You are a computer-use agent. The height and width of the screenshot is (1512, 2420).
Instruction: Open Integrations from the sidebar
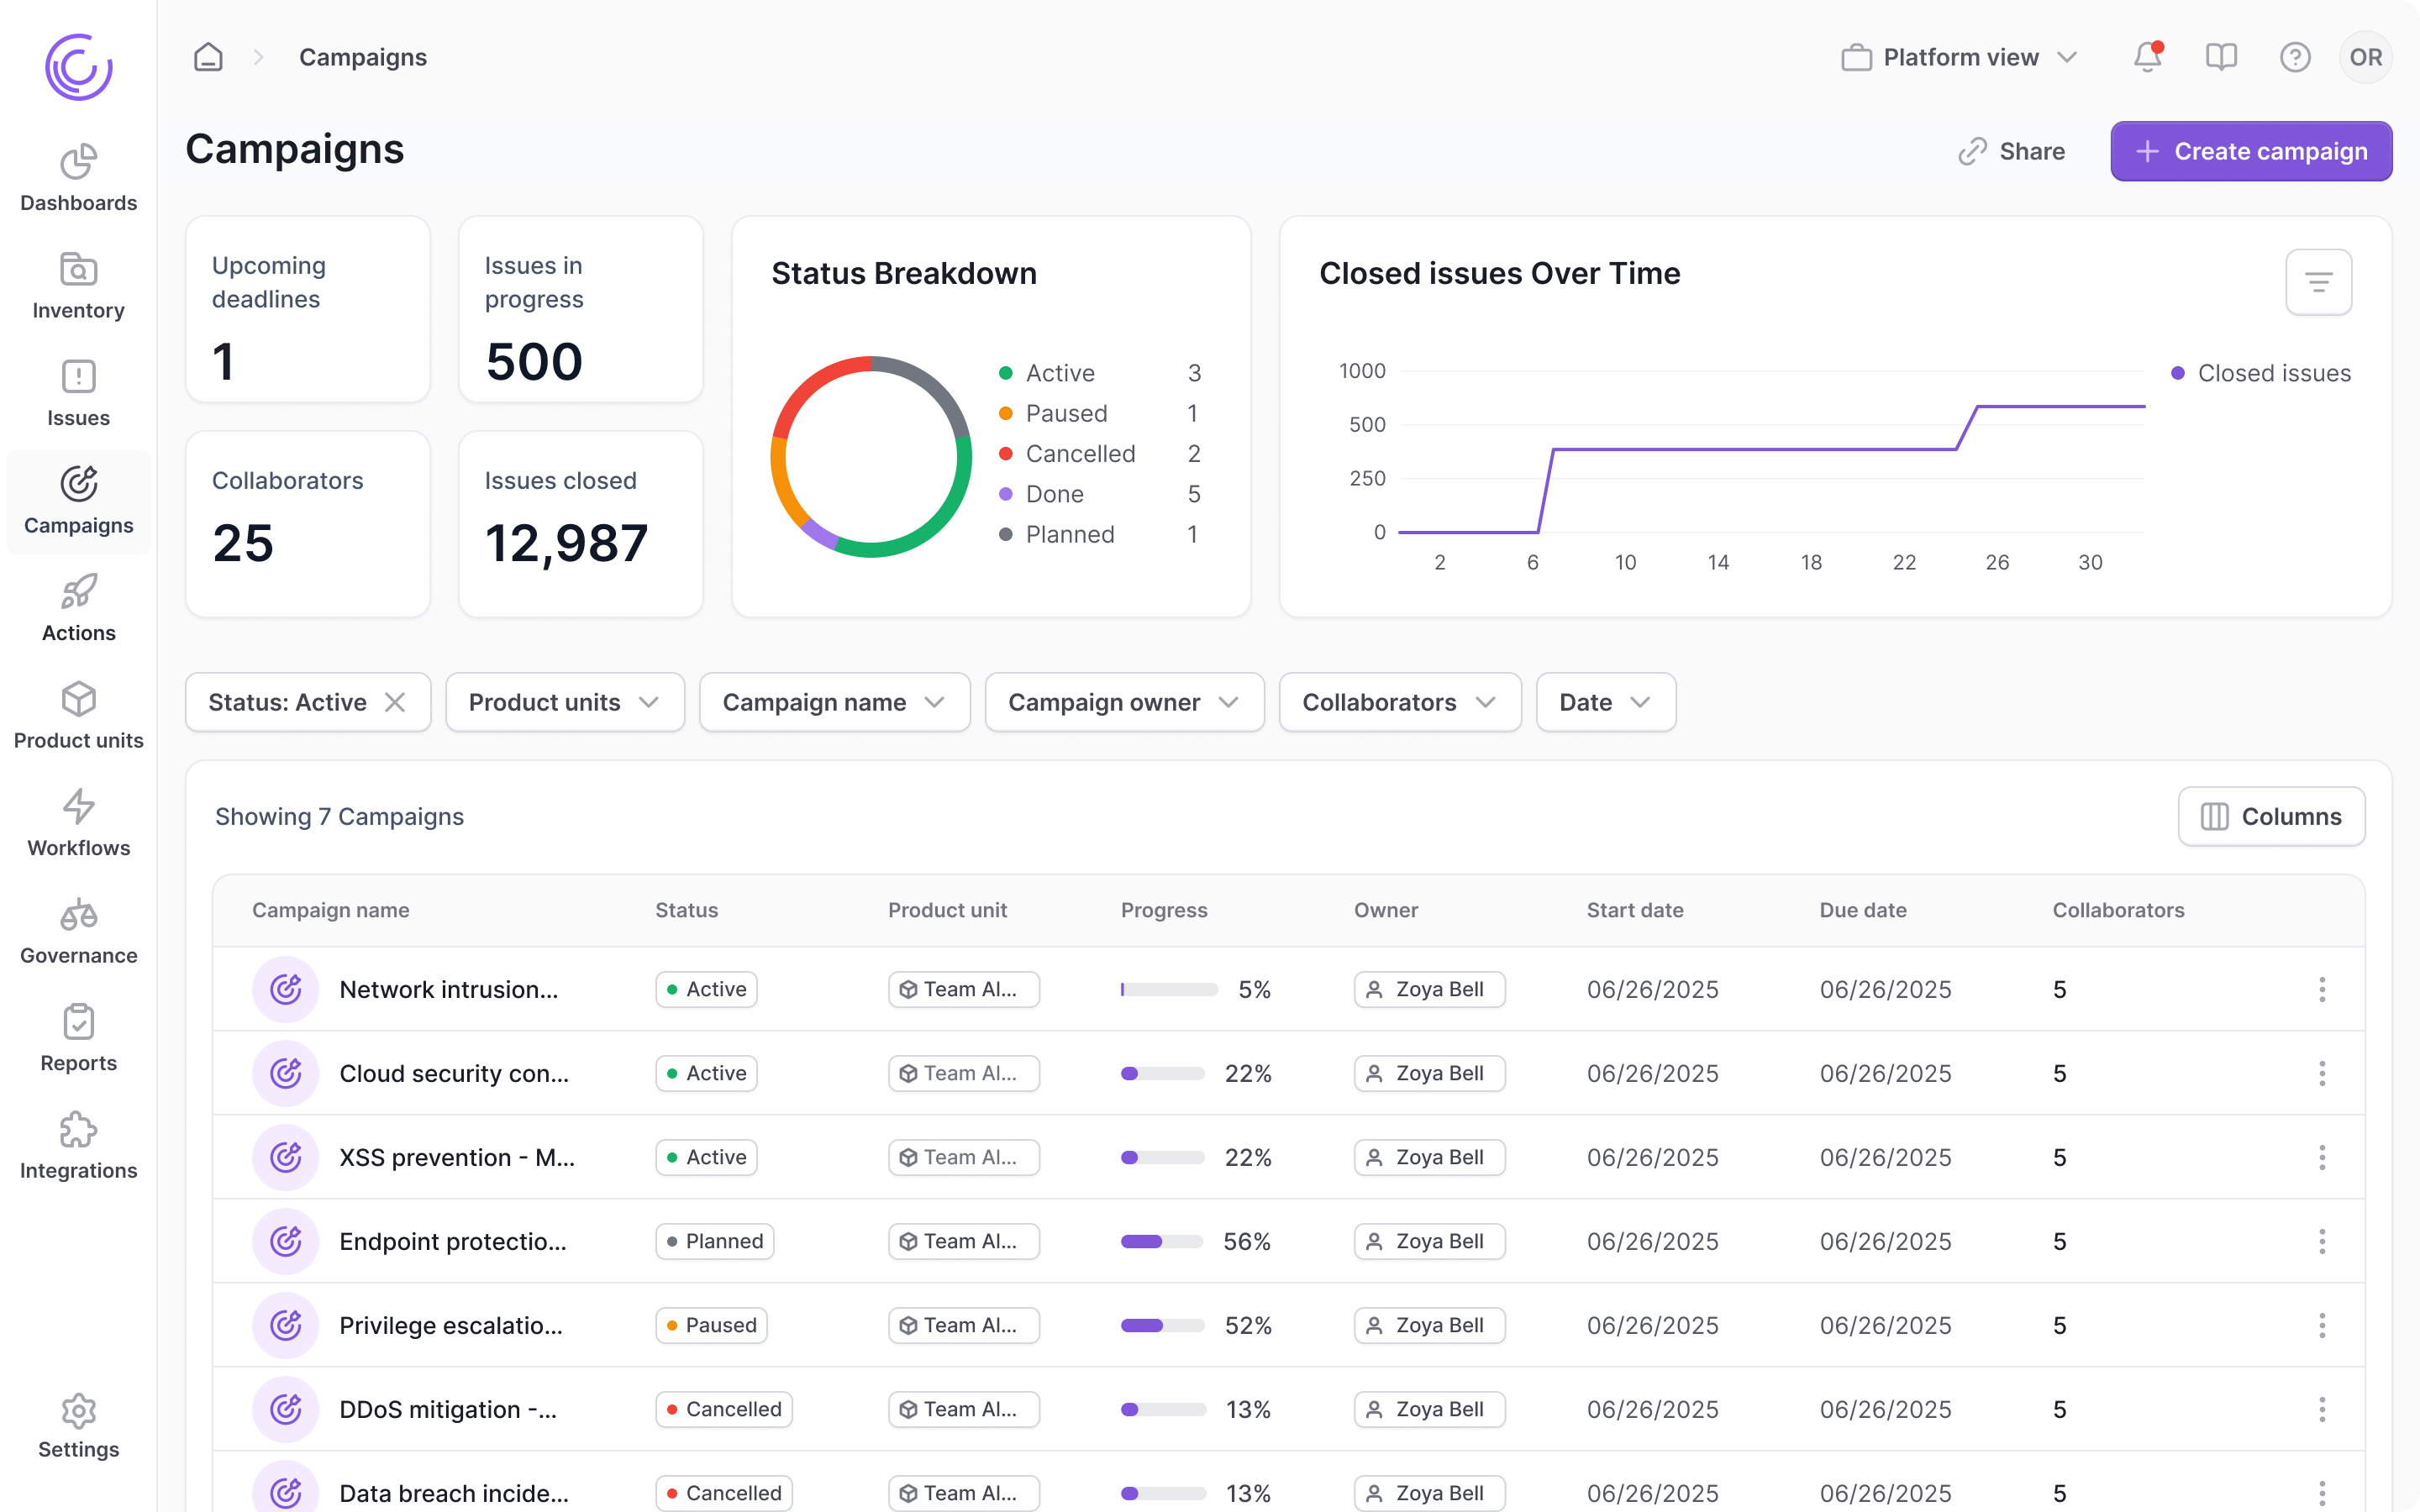point(78,1146)
